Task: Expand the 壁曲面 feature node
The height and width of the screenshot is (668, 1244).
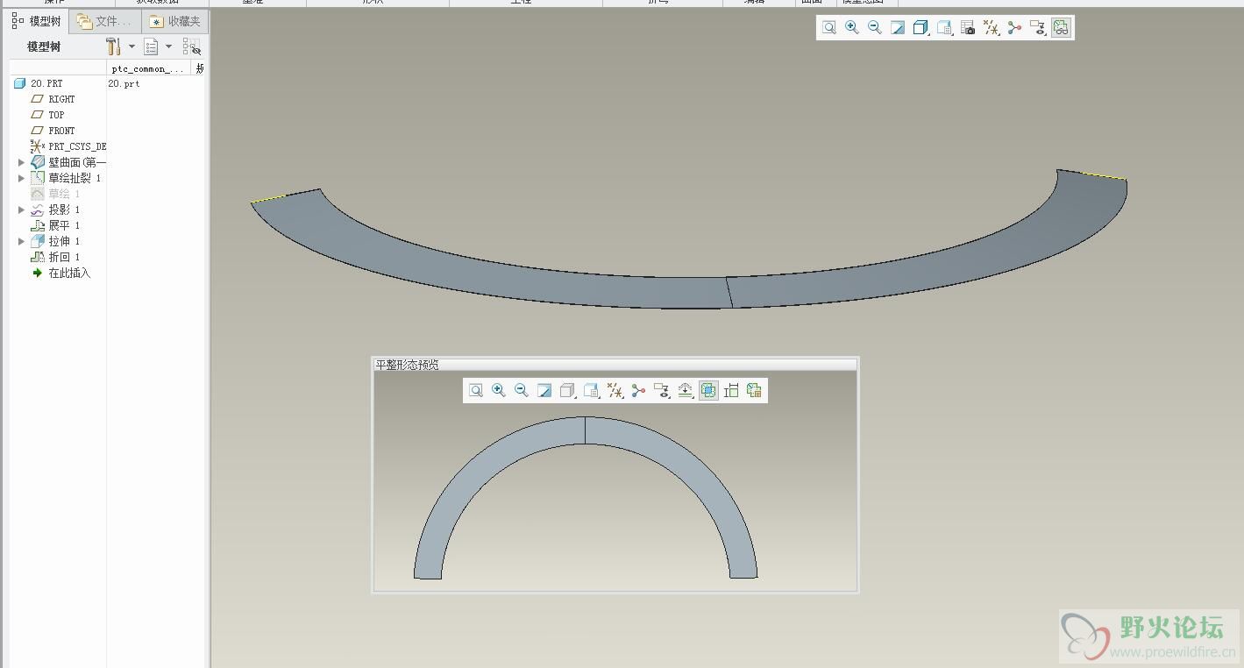Action: coord(21,162)
